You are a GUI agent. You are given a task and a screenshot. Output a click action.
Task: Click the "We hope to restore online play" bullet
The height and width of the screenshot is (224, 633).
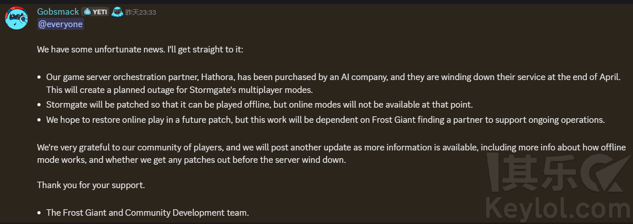coord(325,120)
